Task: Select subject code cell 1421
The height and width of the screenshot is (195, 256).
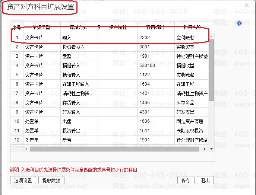Action: point(156,93)
